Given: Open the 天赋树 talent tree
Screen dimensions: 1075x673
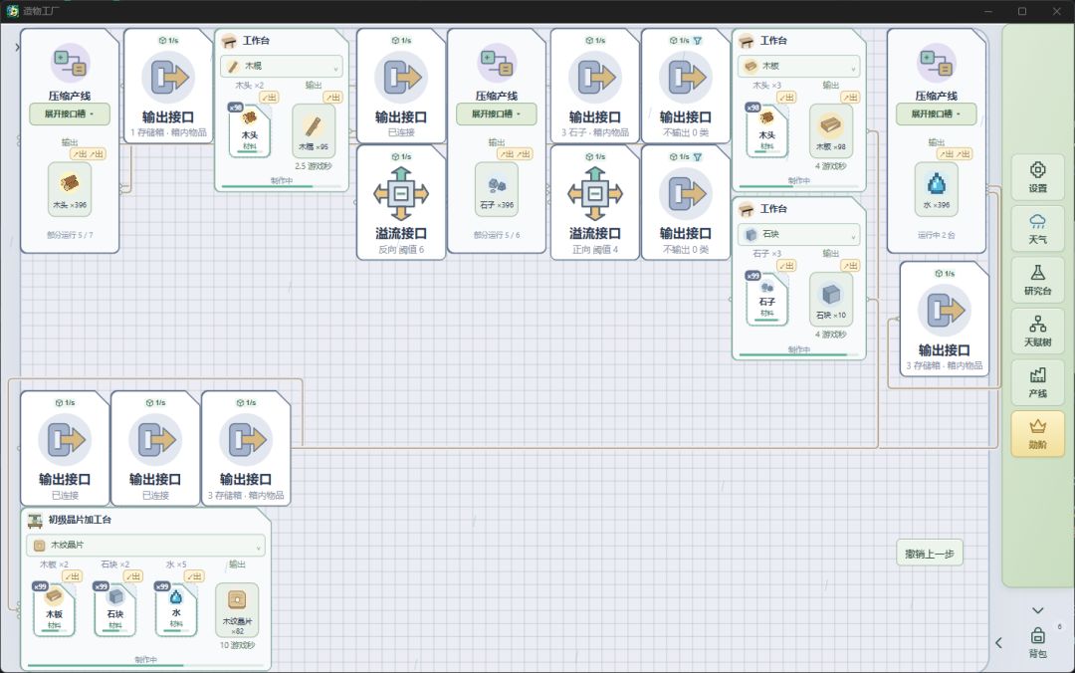Looking at the screenshot, I should [x=1037, y=332].
